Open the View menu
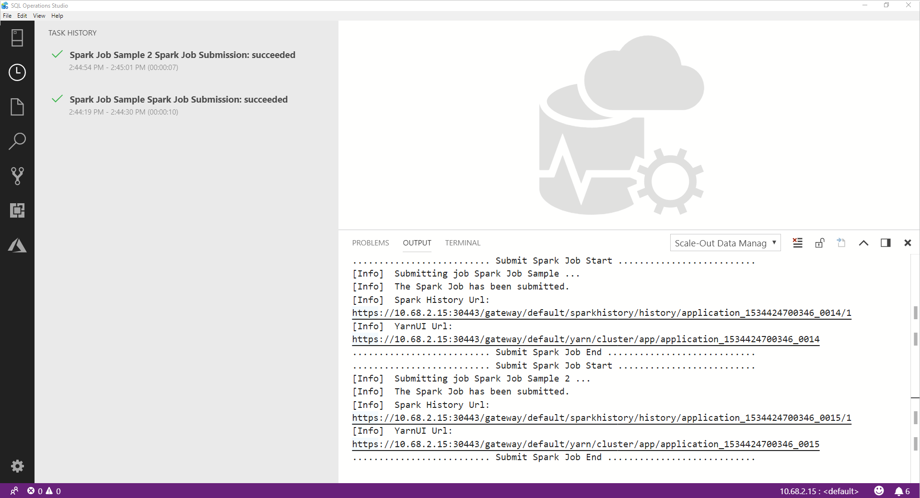This screenshot has height=498, width=920. click(39, 16)
